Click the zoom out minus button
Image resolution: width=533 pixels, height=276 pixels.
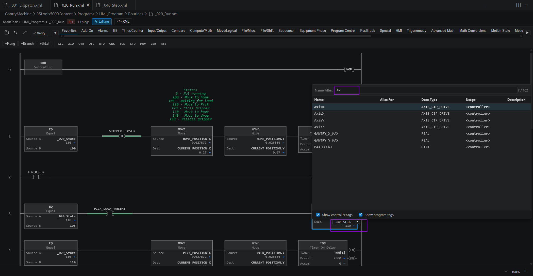506,271
